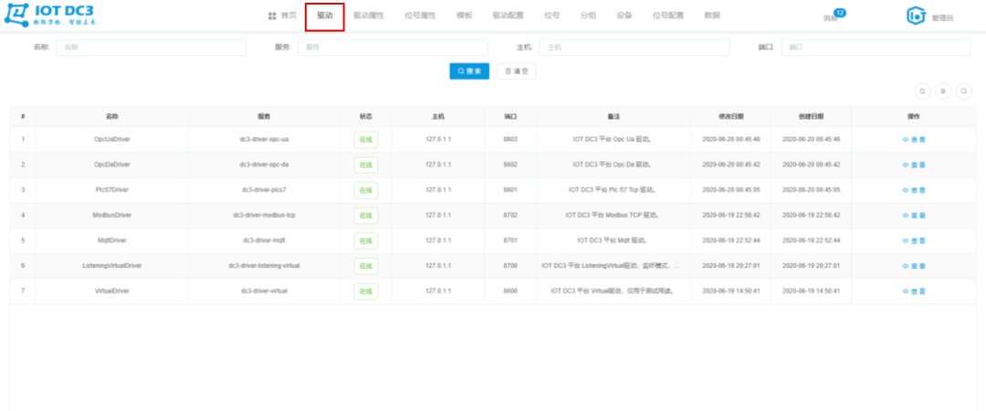
Task: Click the dc3-driver-listening-virtual service cell
Action: tap(264, 266)
